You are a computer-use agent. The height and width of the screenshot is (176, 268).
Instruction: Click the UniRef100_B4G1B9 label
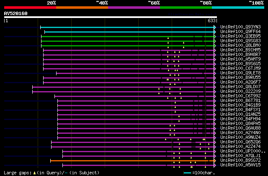240,105
